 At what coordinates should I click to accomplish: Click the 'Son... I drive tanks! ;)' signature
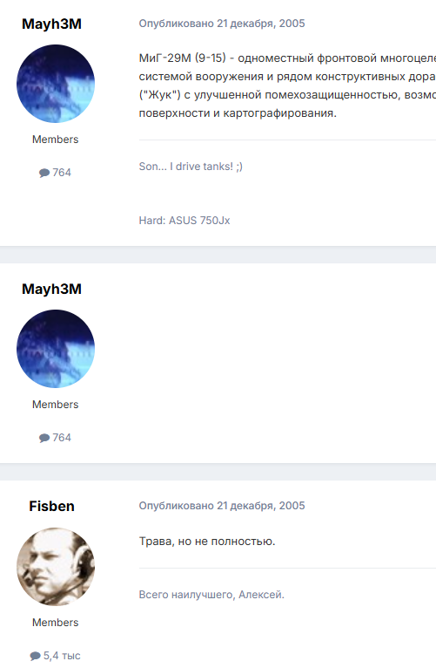click(191, 167)
